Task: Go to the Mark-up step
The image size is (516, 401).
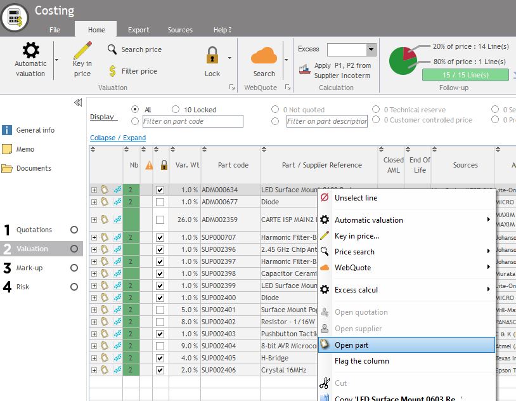Action: point(30,268)
